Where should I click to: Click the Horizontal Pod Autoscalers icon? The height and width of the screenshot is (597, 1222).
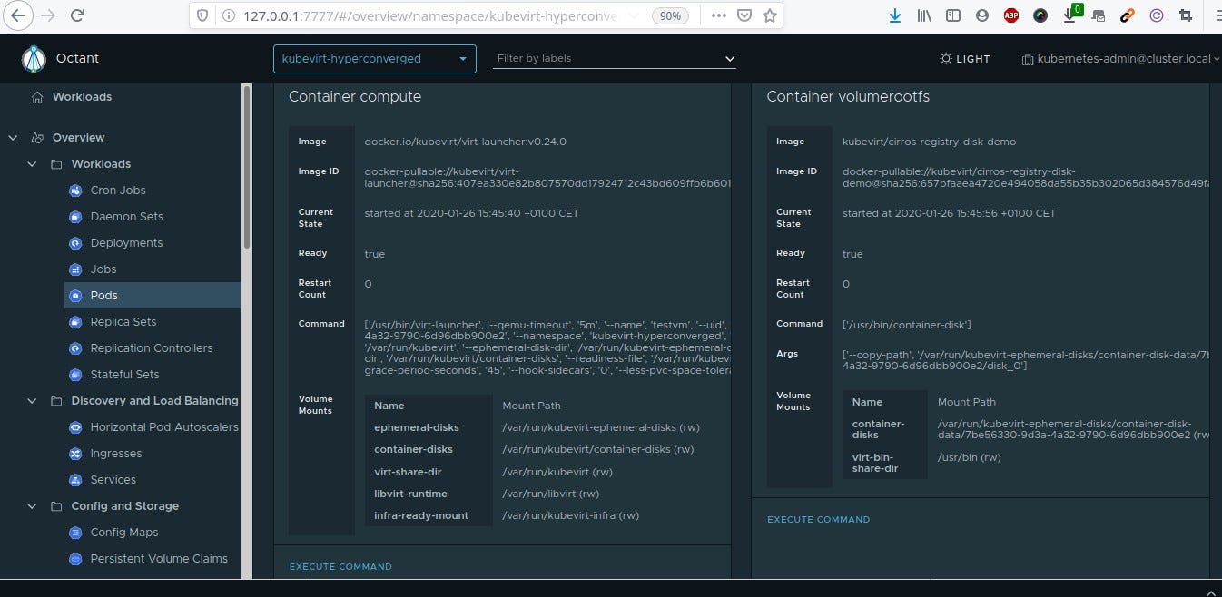pyautogui.click(x=75, y=427)
